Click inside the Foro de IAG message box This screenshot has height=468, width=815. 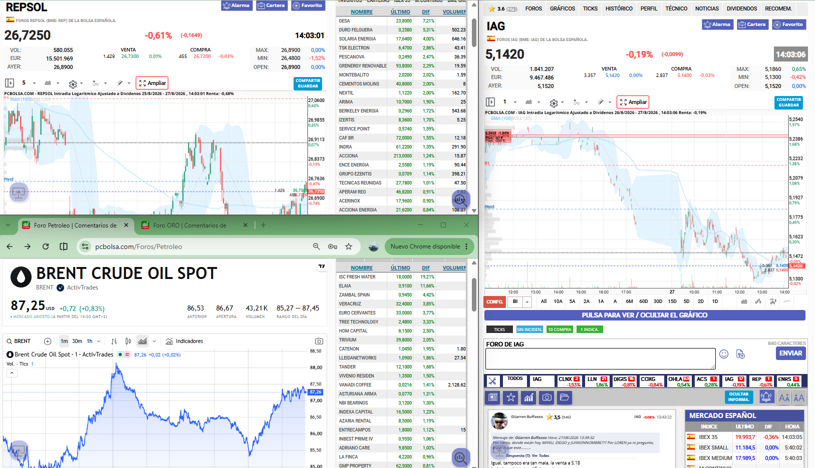coord(600,358)
